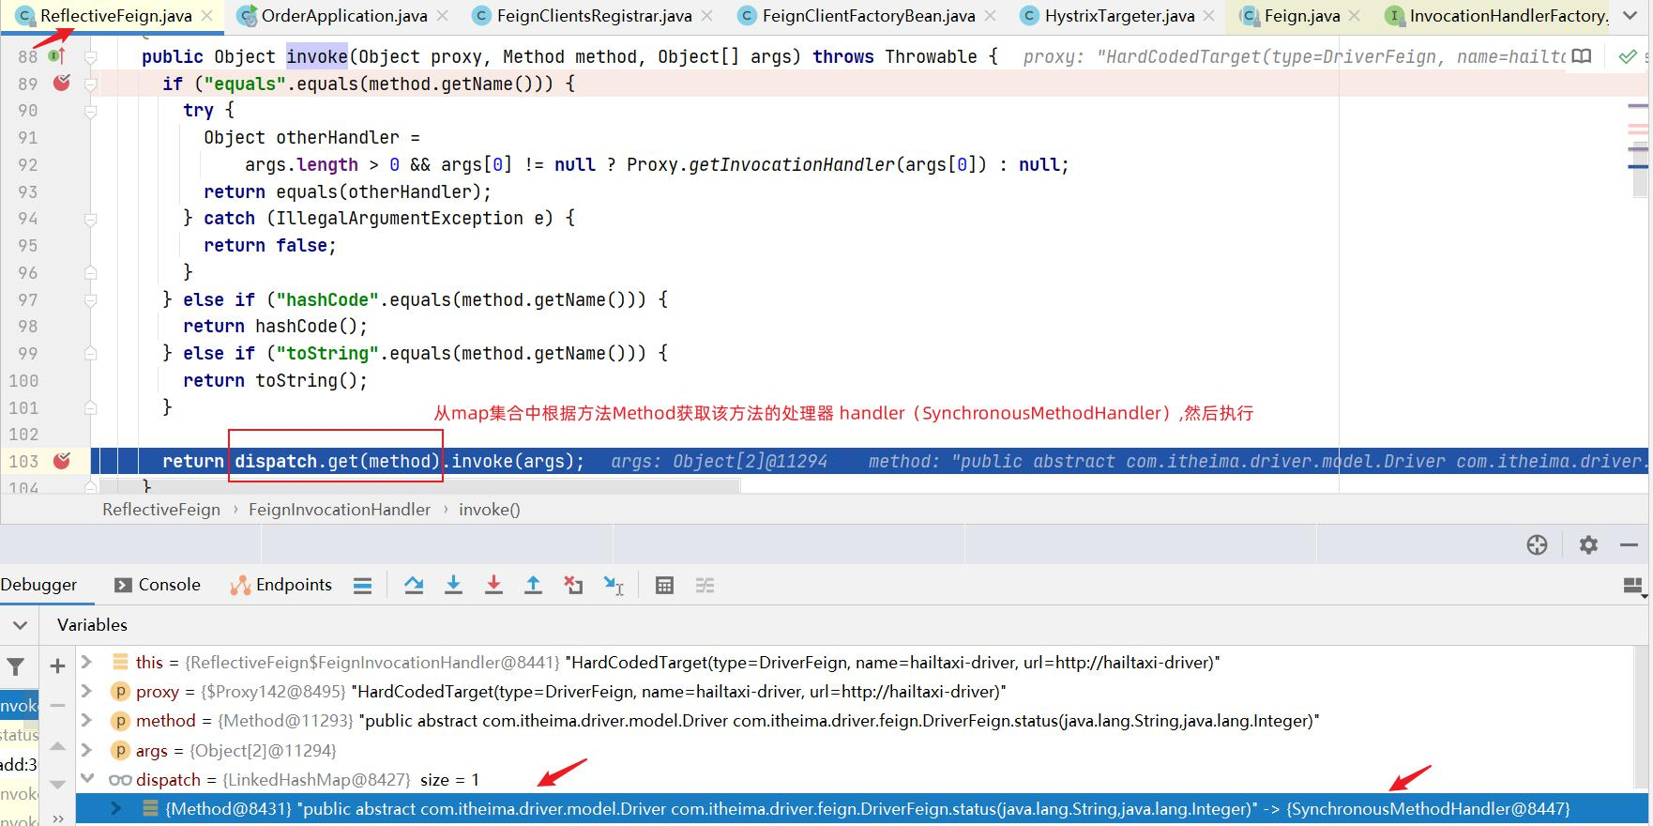Toggle the breakpoint on line 103
Viewport: 1653px width, 826px height.
tap(62, 461)
